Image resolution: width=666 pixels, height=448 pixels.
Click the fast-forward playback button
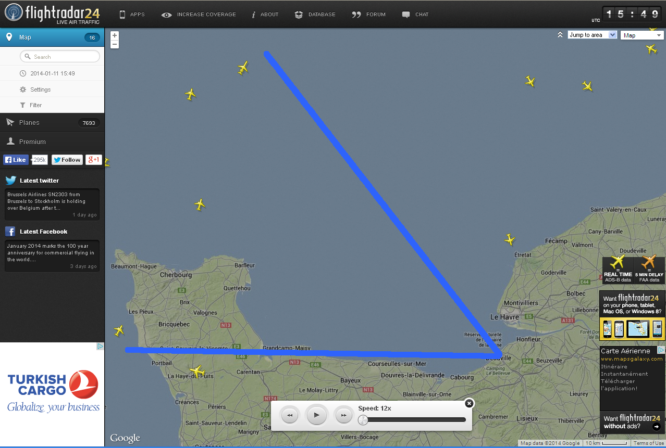click(x=343, y=415)
